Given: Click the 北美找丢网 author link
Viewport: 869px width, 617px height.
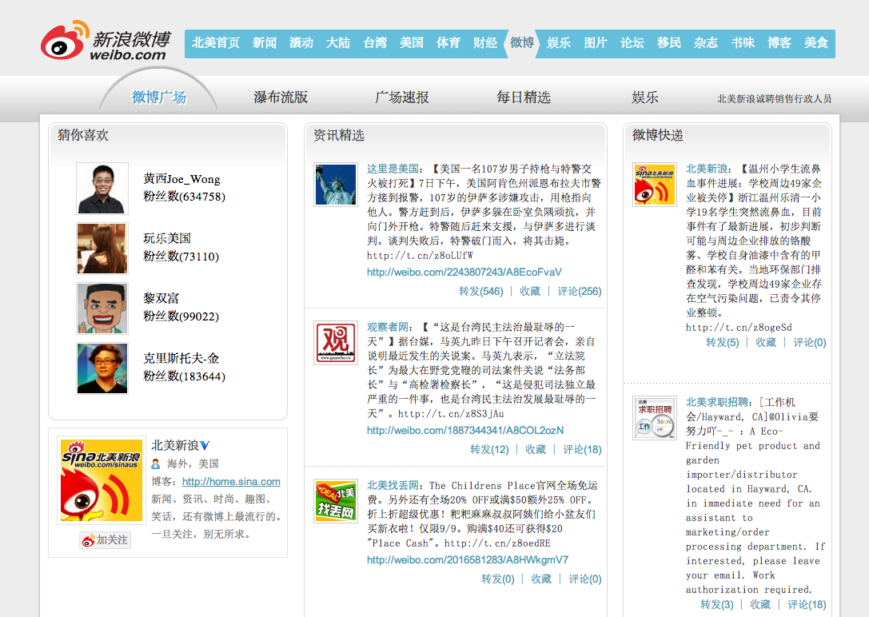Looking at the screenshot, I should (x=393, y=486).
